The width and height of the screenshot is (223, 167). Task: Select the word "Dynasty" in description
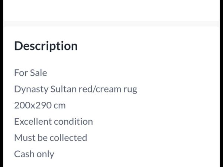[x=31, y=89]
